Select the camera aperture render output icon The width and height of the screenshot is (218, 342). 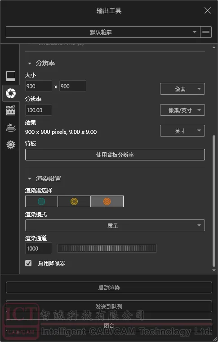pyautogui.click(x=10, y=93)
